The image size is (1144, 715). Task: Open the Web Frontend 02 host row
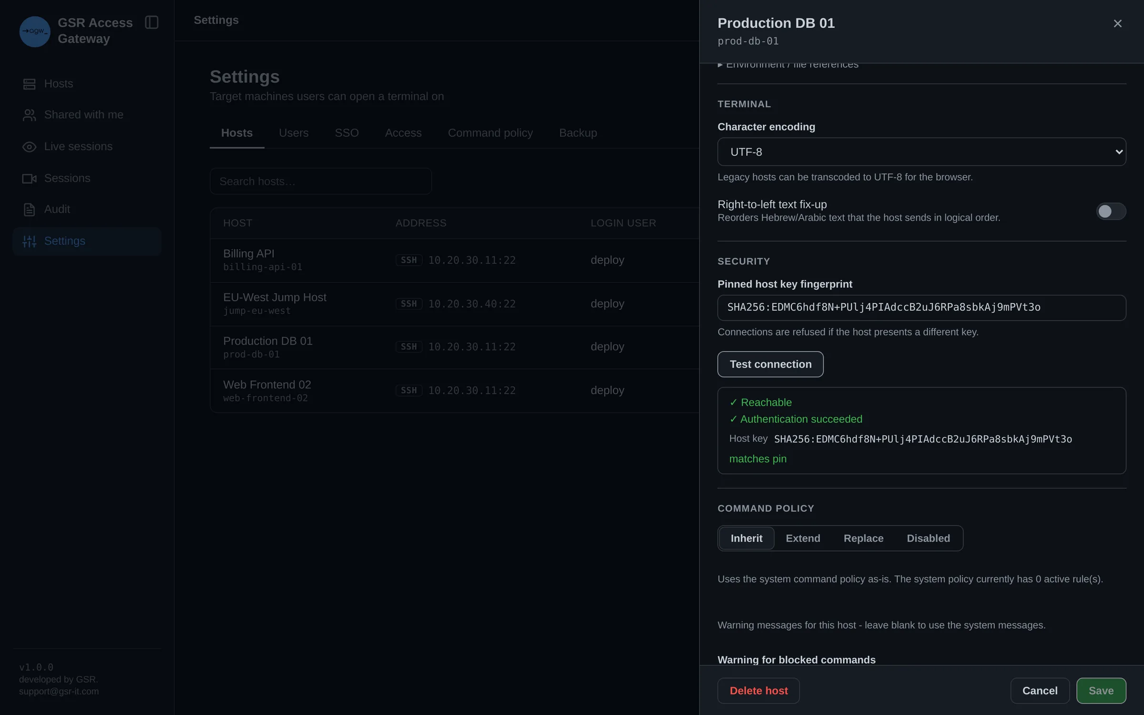[x=455, y=391]
